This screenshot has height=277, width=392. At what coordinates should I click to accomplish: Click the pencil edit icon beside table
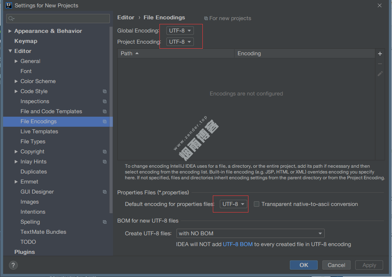(380, 73)
